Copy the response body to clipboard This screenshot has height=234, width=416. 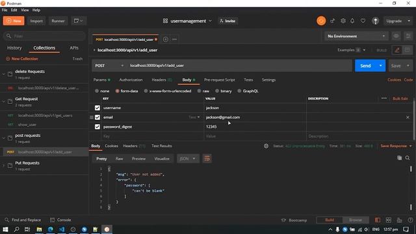[399, 158]
